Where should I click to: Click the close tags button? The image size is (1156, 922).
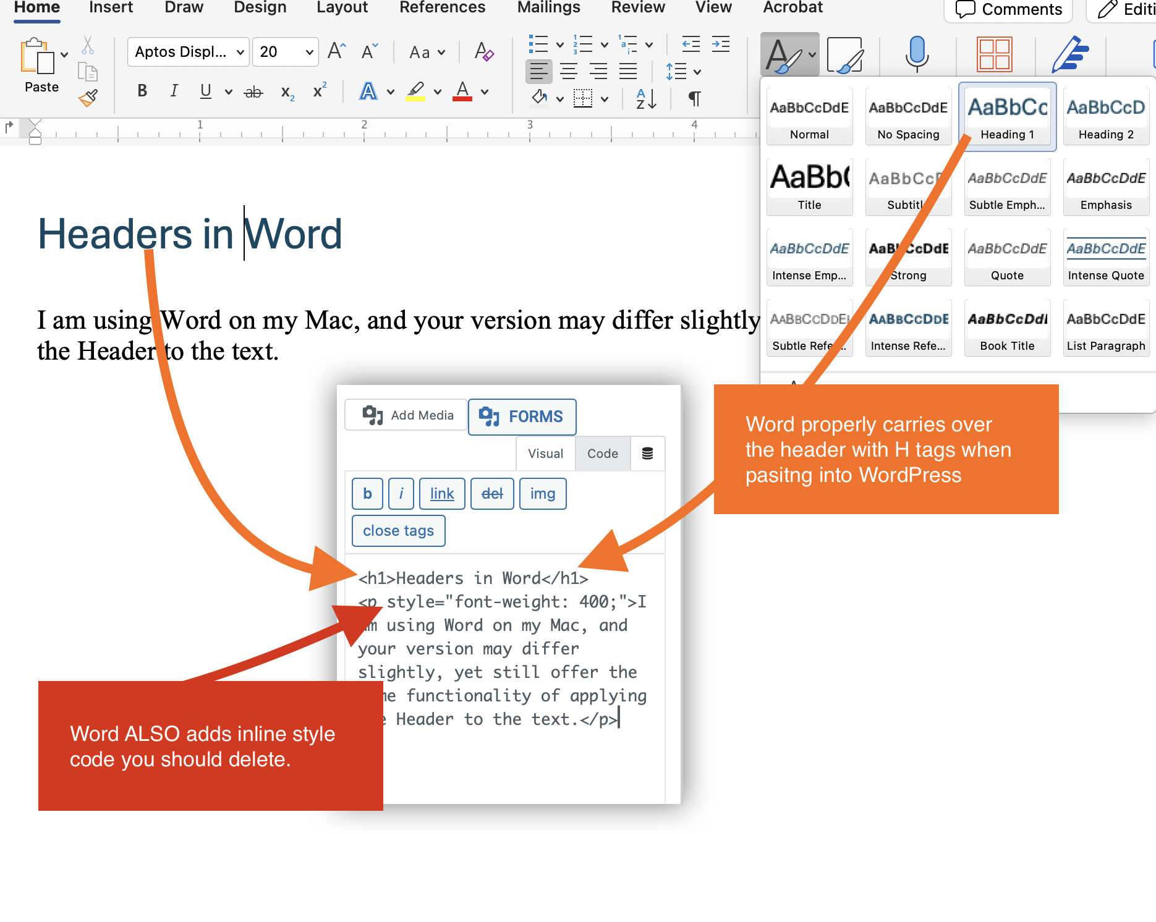tap(398, 531)
